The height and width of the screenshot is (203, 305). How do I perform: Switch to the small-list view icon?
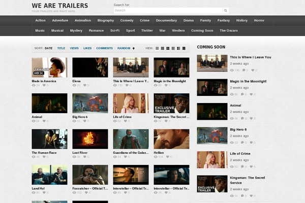[173, 48]
